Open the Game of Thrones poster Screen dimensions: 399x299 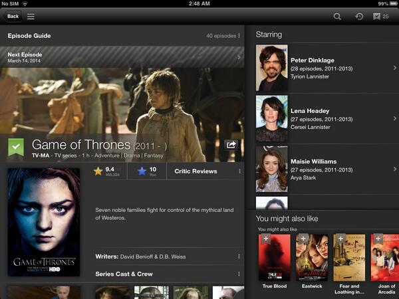(x=44, y=222)
